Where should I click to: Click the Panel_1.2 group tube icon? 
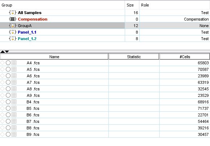[x=13, y=39]
